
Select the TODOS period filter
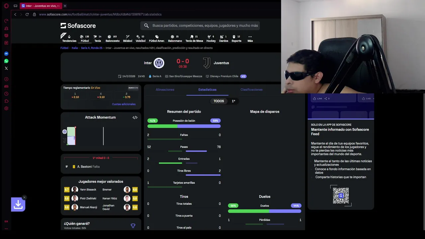click(218, 101)
